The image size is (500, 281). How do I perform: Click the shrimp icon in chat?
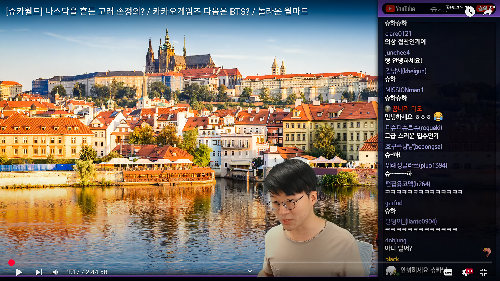pos(486,252)
